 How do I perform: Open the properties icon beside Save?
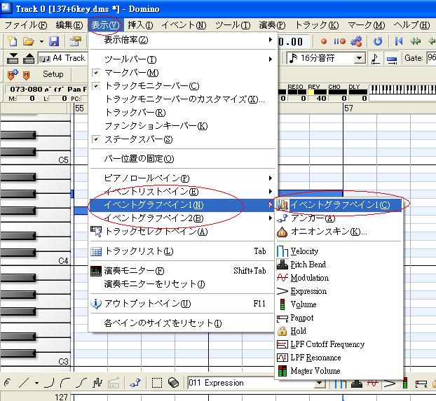pyautogui.click(x=75, y=41)
